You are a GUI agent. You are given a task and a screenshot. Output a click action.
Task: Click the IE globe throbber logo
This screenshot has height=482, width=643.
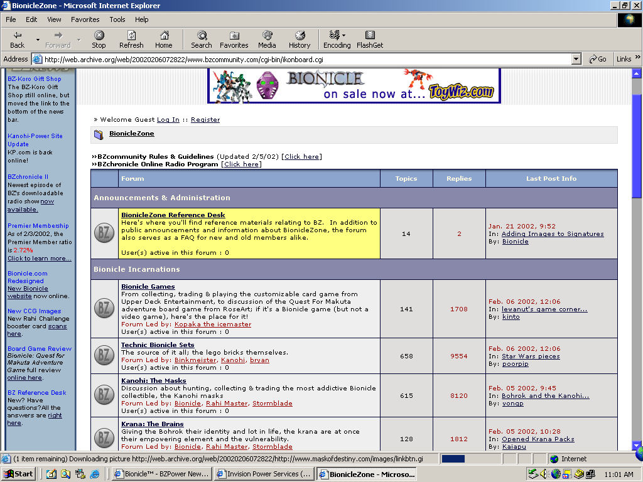pyautogui.click(x=629, y=19)
